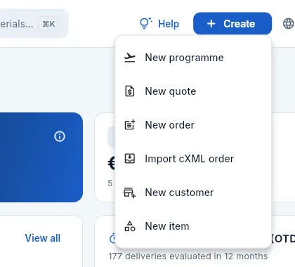Open the Create dropdown button
The height and width of the screenshot is (267, 295).
click(x=232, y=24)
